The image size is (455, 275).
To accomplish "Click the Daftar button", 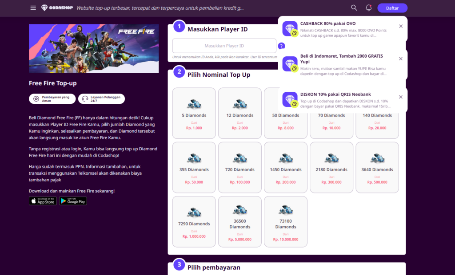I will [392, 8].
